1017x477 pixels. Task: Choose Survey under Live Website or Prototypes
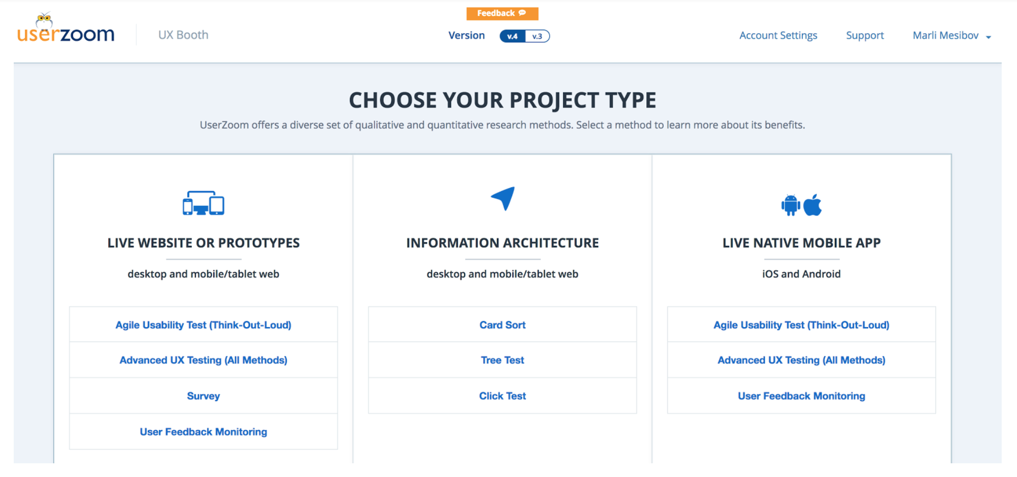tap(203, 396)
